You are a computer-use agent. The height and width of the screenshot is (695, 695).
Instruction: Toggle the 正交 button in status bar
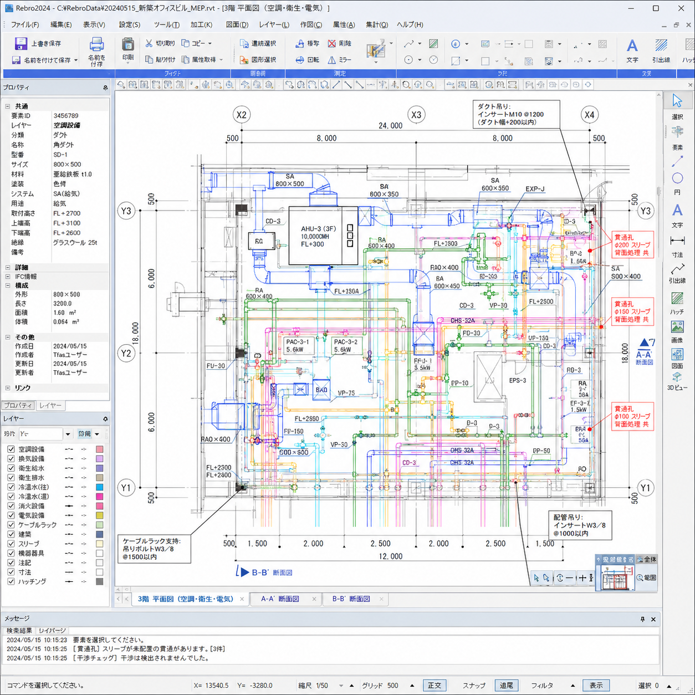coord(435,686)
